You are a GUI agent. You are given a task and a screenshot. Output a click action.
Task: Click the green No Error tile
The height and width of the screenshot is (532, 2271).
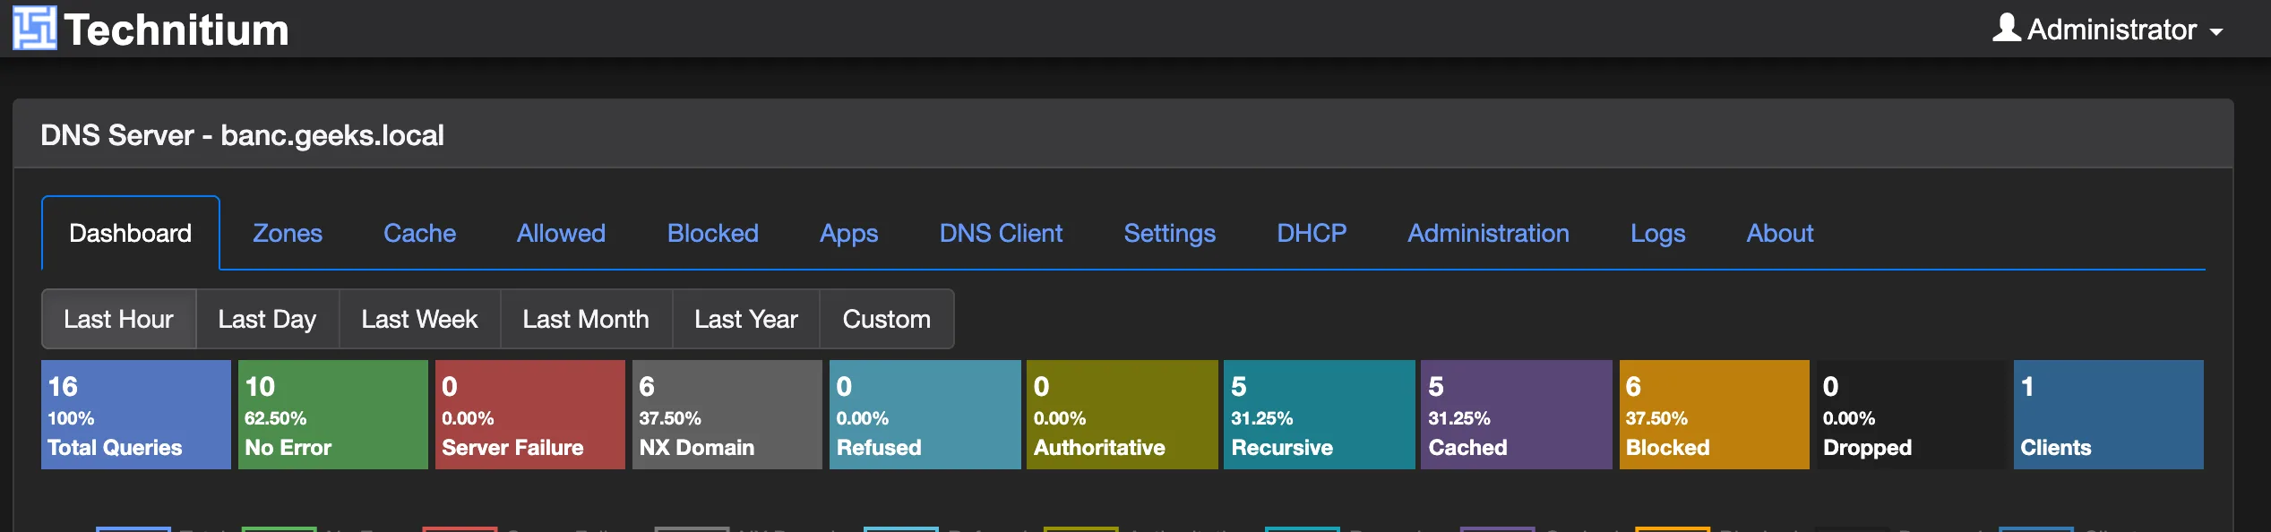point(333,415)
